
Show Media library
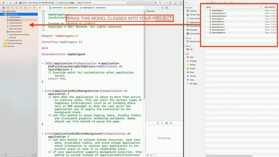pos(171,123)
